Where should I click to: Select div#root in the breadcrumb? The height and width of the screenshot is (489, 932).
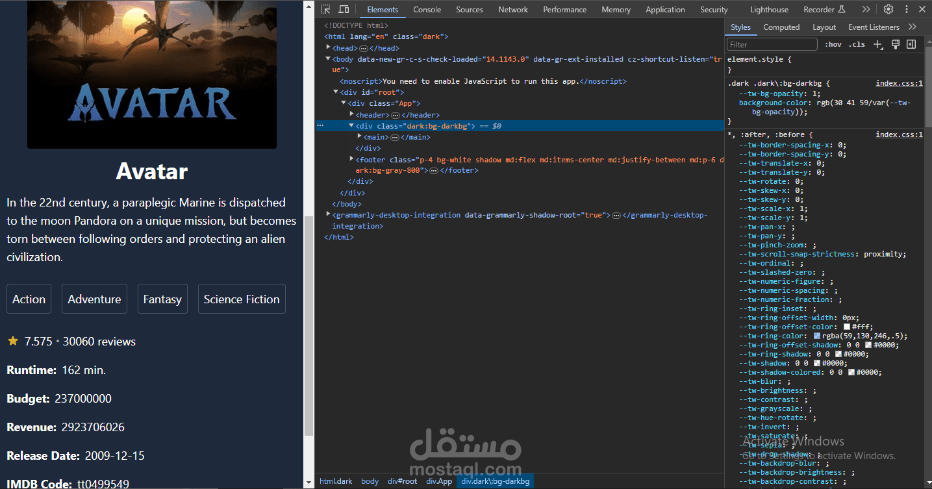pos(402,481)
